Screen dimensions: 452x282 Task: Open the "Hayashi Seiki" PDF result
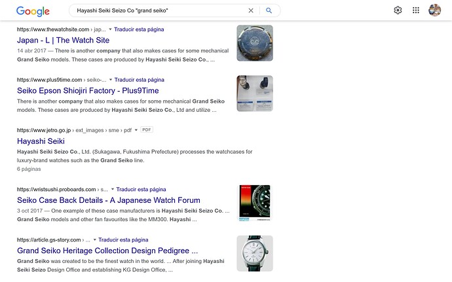[41, 141]
